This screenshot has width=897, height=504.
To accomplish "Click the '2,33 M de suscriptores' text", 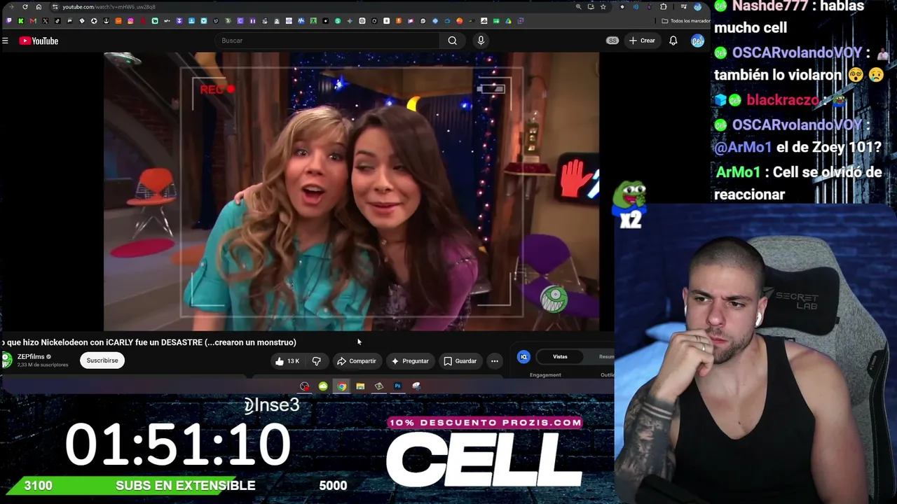I will pos(43,365).
